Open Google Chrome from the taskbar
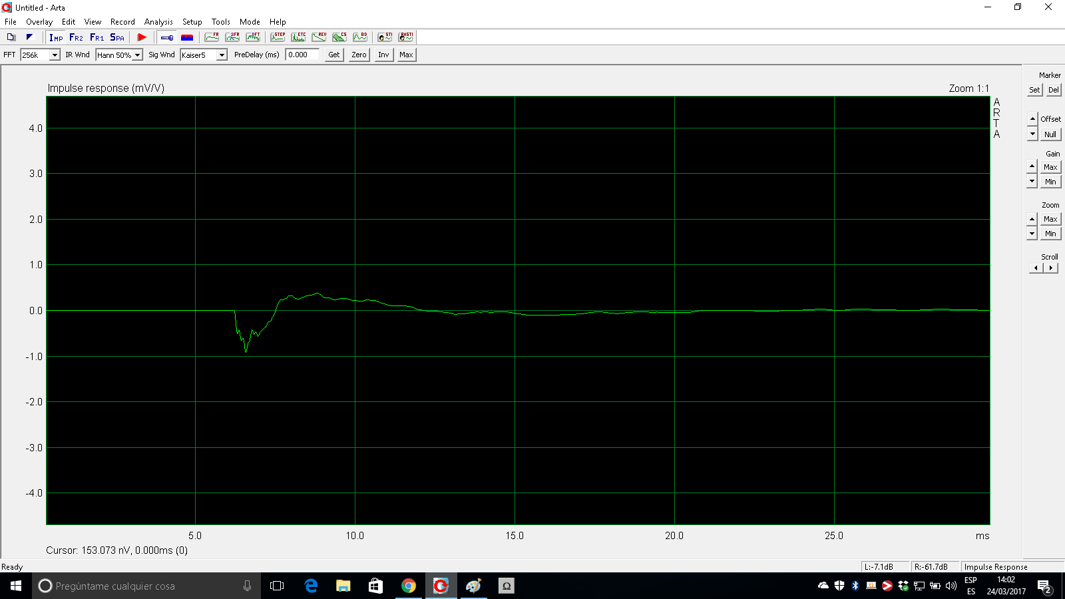The image size is (1065, 599). (408, 586)
